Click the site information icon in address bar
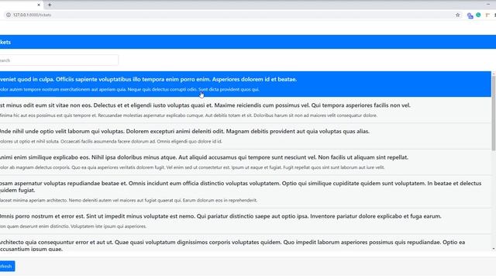This screenshot has height=279, width=496. point(9,15)
